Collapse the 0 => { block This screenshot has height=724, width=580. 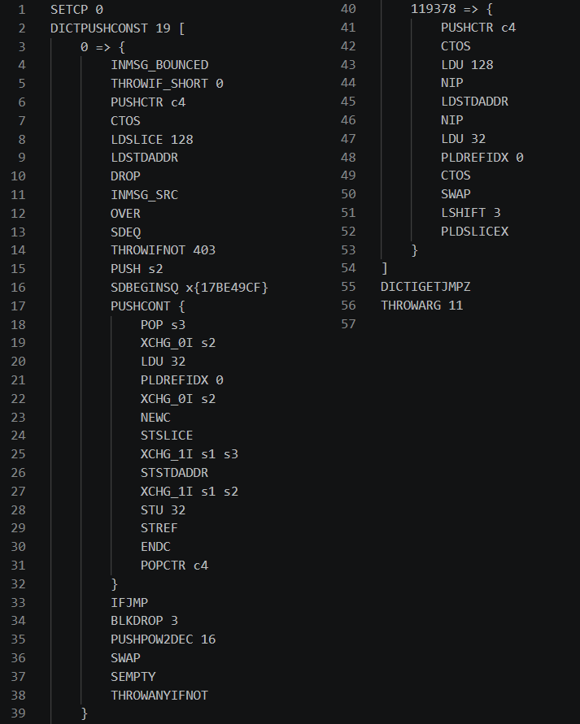pos(102,47)
